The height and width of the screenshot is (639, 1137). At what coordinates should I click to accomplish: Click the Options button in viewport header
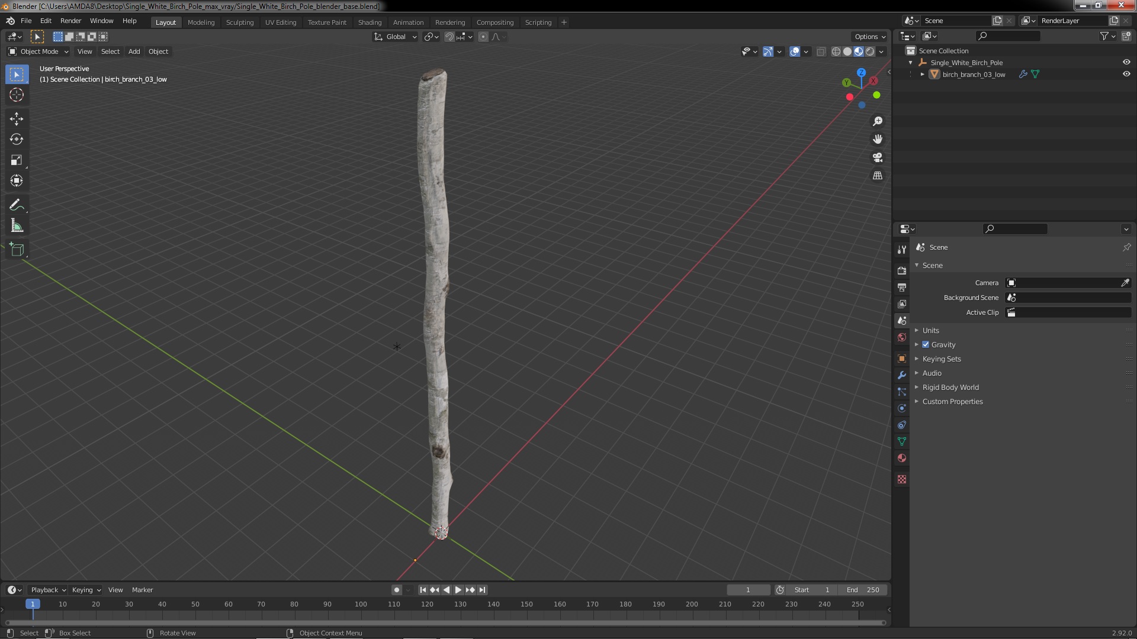(x=870, y=37)
